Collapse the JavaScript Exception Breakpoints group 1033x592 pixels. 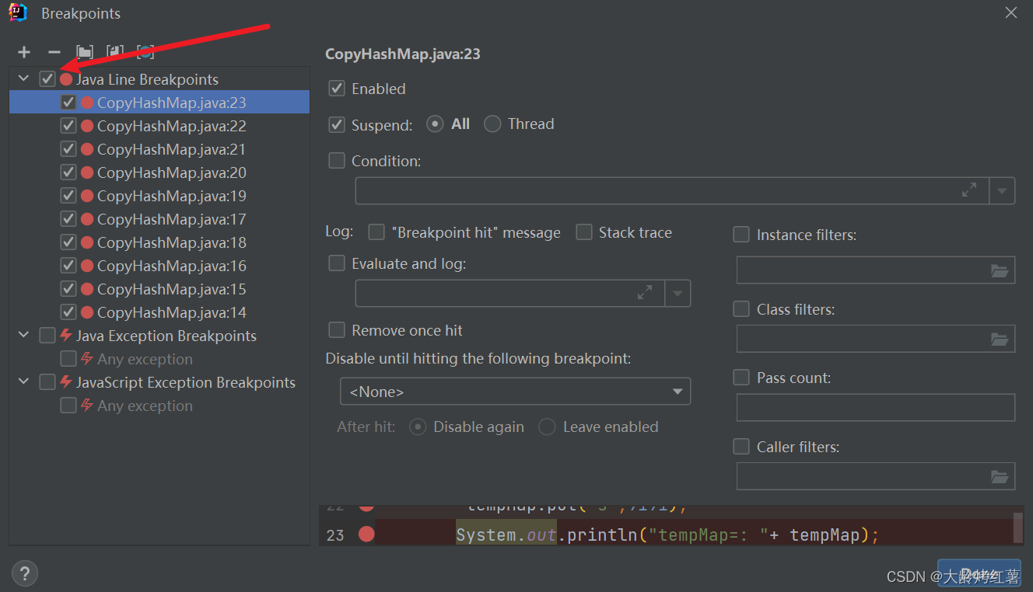(23, 382)
